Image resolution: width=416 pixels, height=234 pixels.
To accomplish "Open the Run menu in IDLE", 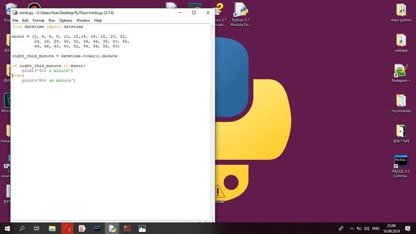I will pos(52,20).
